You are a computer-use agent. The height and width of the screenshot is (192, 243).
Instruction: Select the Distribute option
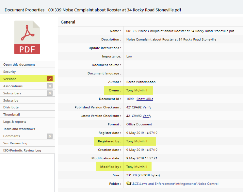click(x=11, y=107)
